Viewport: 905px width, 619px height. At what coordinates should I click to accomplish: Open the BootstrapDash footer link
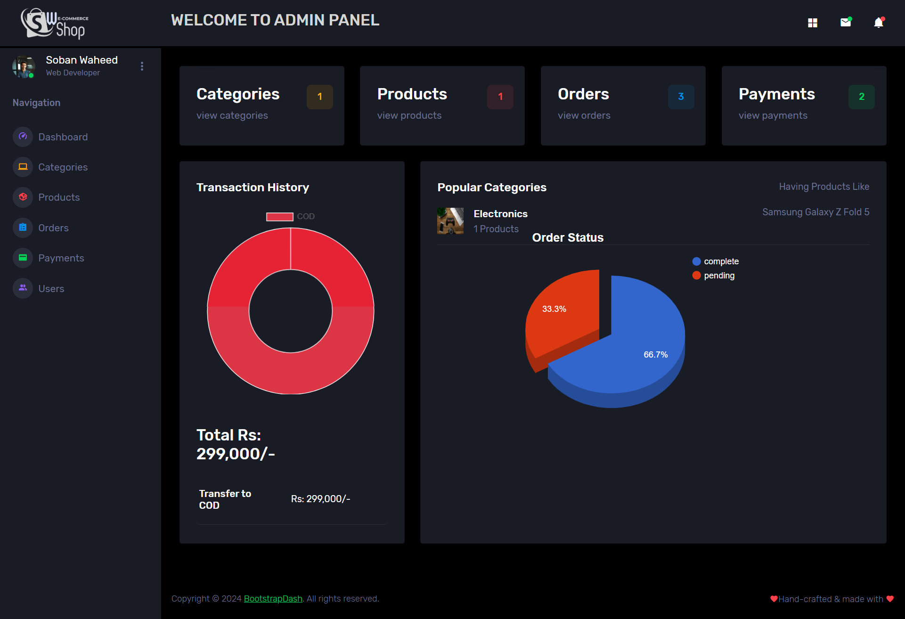point(273,599)
